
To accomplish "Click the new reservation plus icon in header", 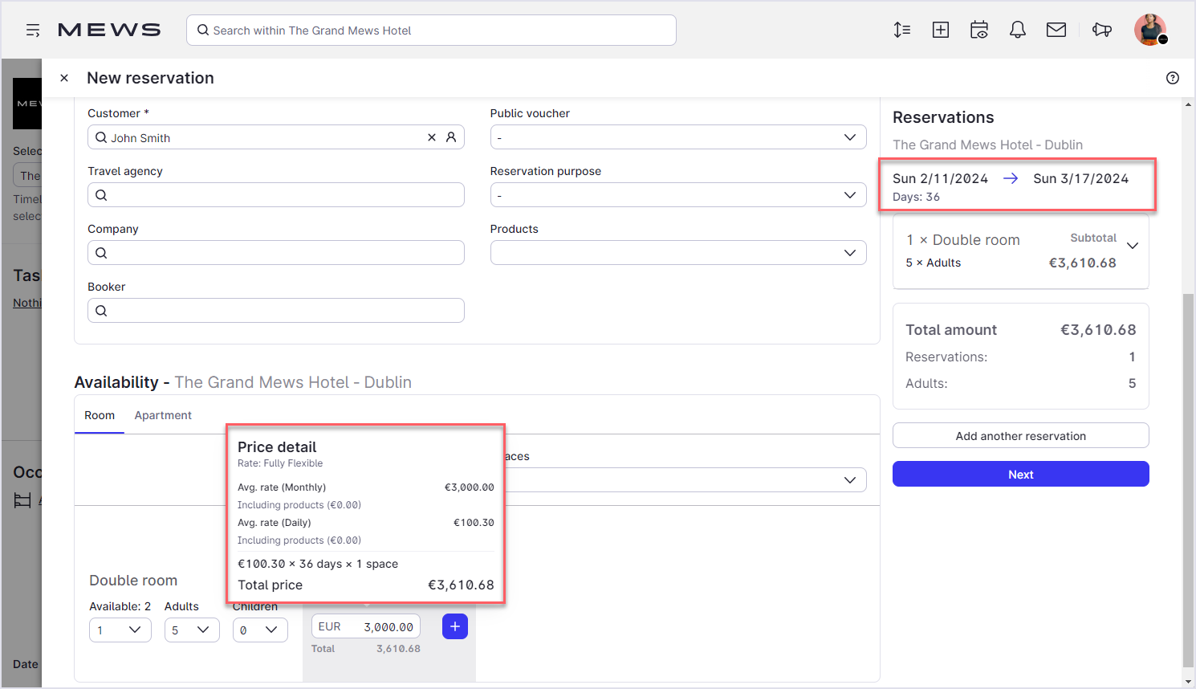I will click(x=941, y=31).
